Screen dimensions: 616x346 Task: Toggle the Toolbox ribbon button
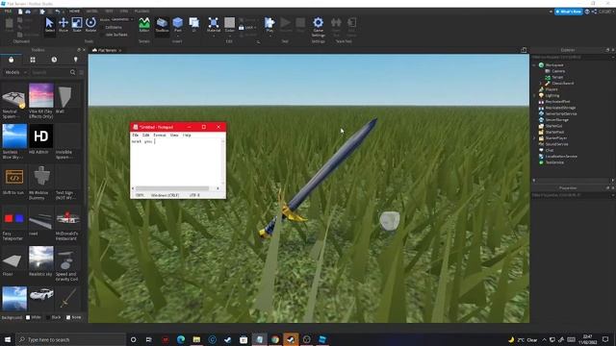162,25
